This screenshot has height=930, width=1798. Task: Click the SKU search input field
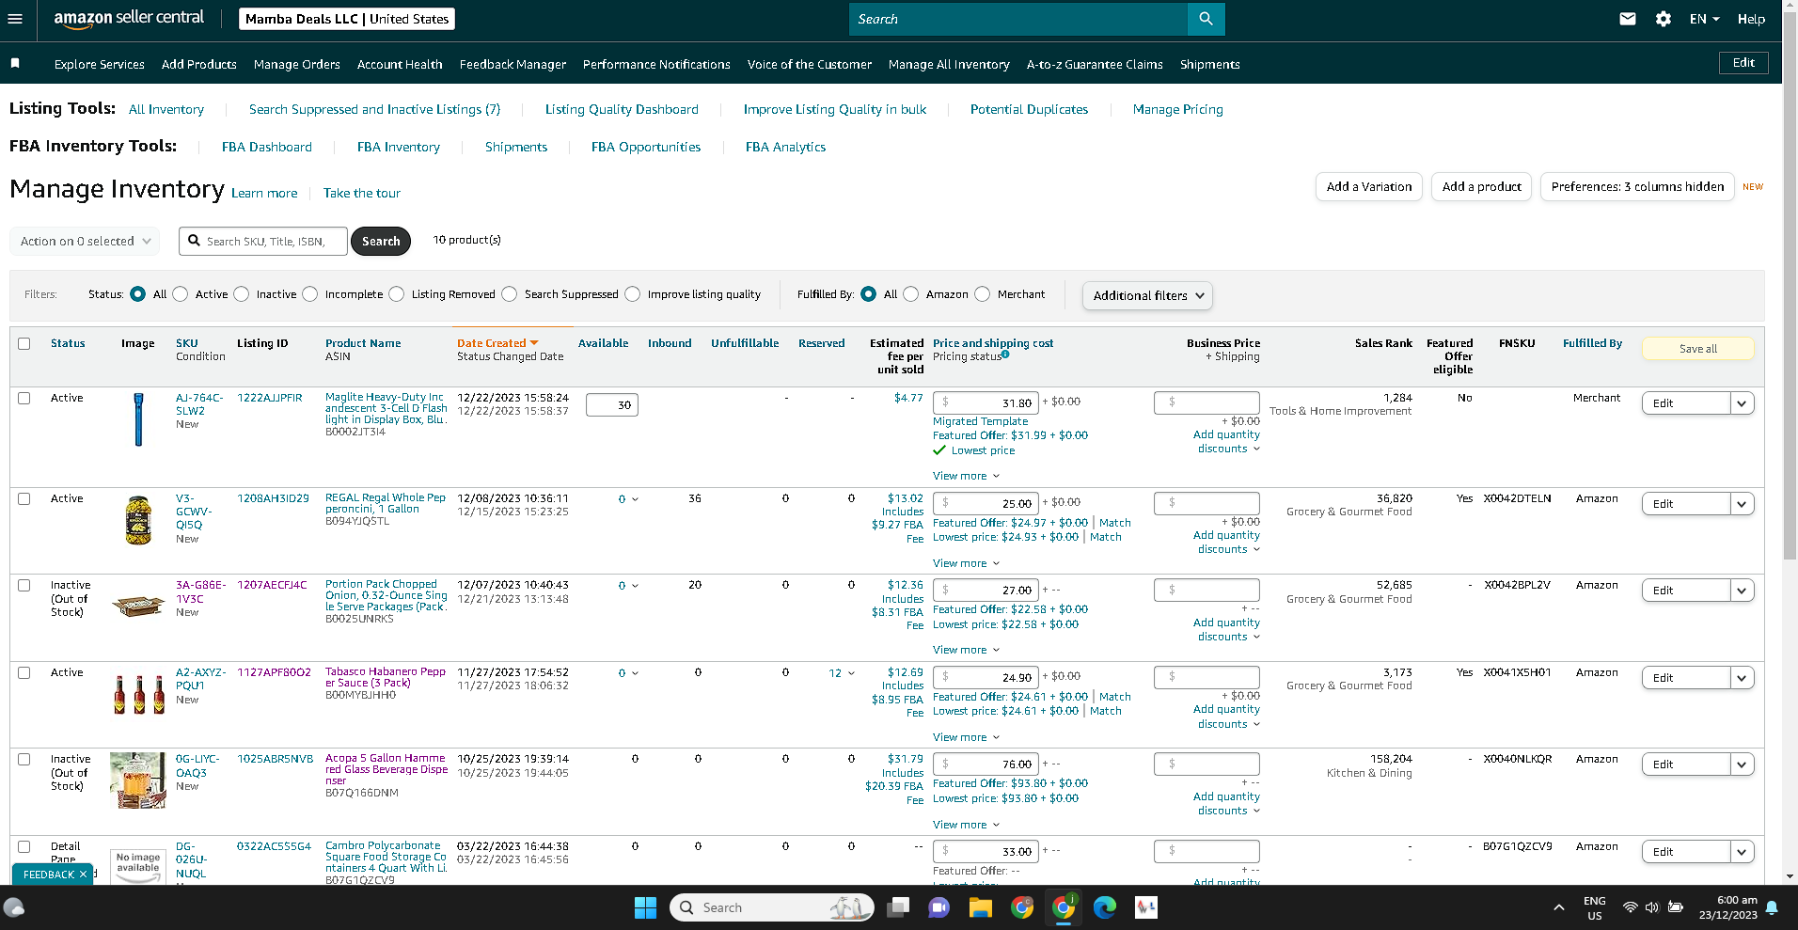tap(263, 241)
